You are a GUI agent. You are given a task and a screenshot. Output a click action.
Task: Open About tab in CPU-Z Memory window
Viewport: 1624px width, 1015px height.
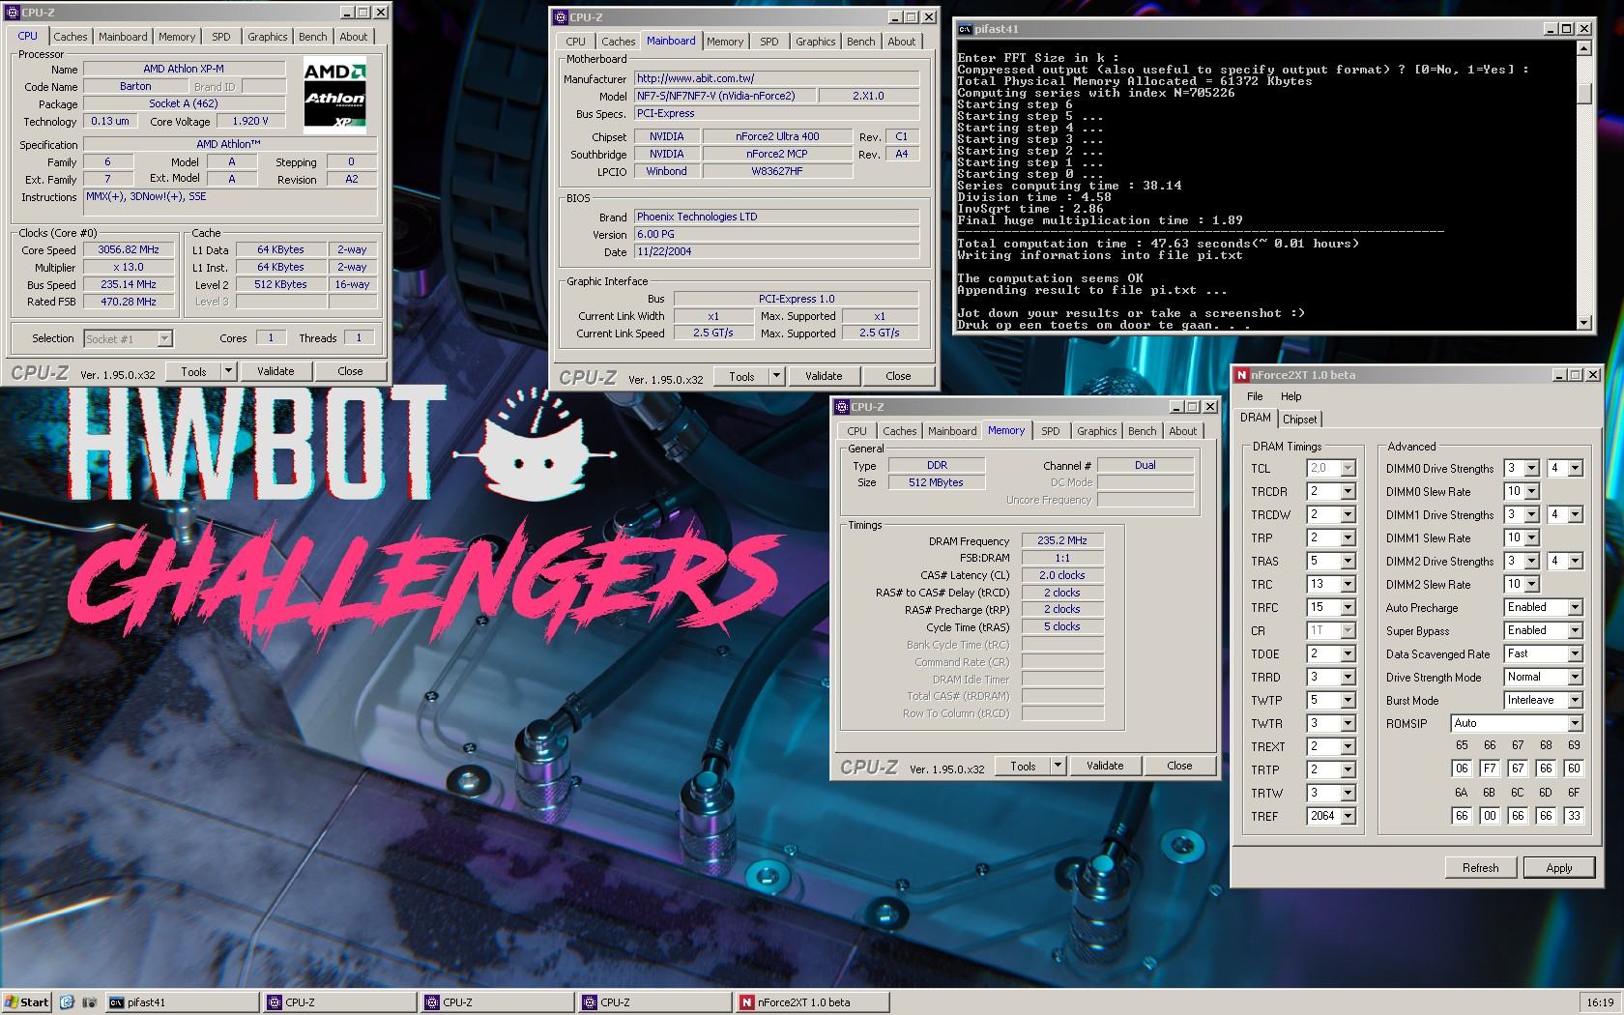point(1182,431)
